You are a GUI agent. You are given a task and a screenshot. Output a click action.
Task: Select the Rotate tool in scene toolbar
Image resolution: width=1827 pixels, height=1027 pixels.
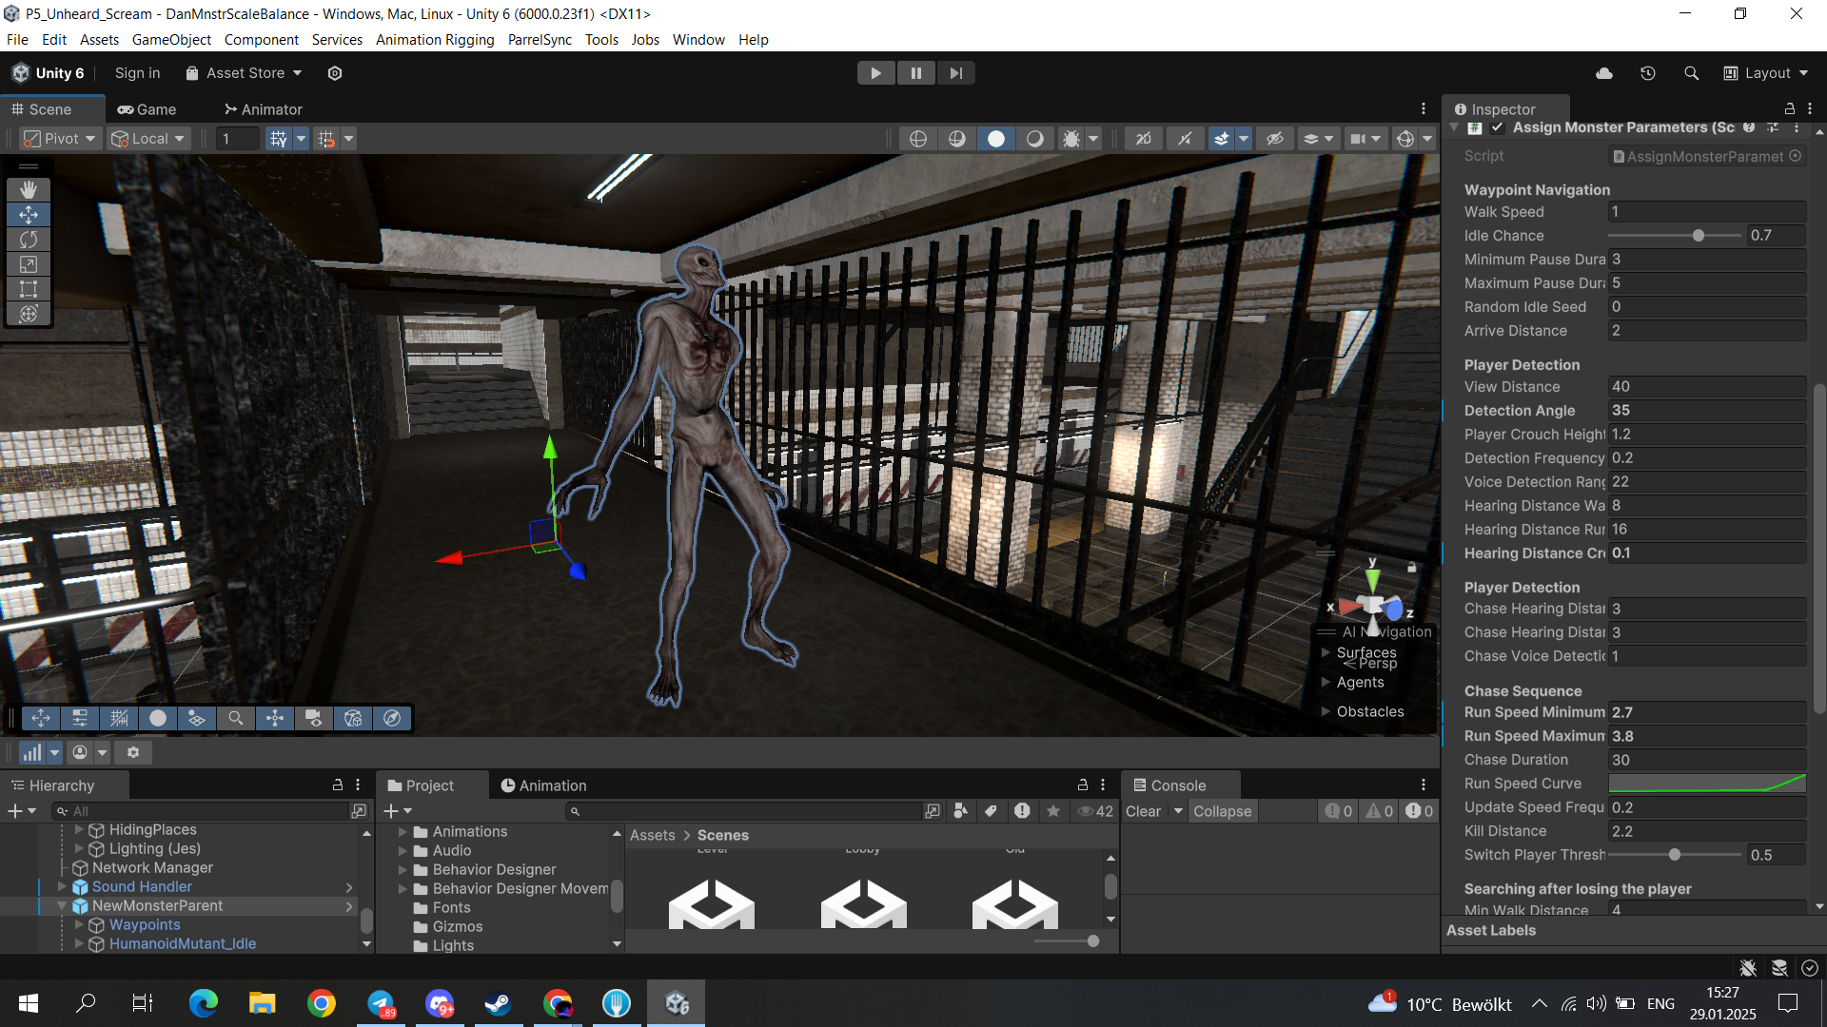coord(29,240)
